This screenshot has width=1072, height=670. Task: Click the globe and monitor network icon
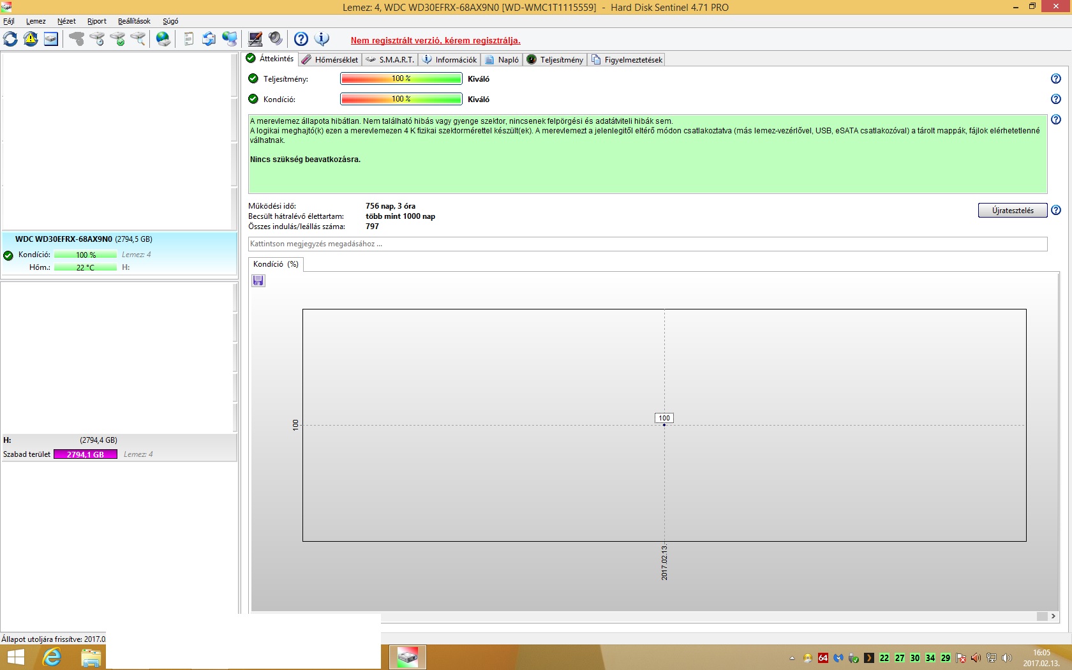click(229, 39)
